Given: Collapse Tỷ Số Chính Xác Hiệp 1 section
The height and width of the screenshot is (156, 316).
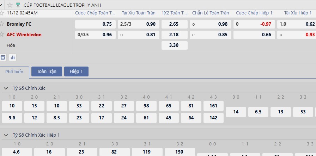Looking at the screenshot, I should tap(6, 135).
